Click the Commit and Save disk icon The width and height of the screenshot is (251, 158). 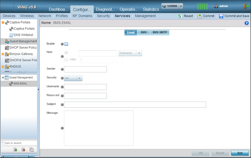tap(221, 16)
